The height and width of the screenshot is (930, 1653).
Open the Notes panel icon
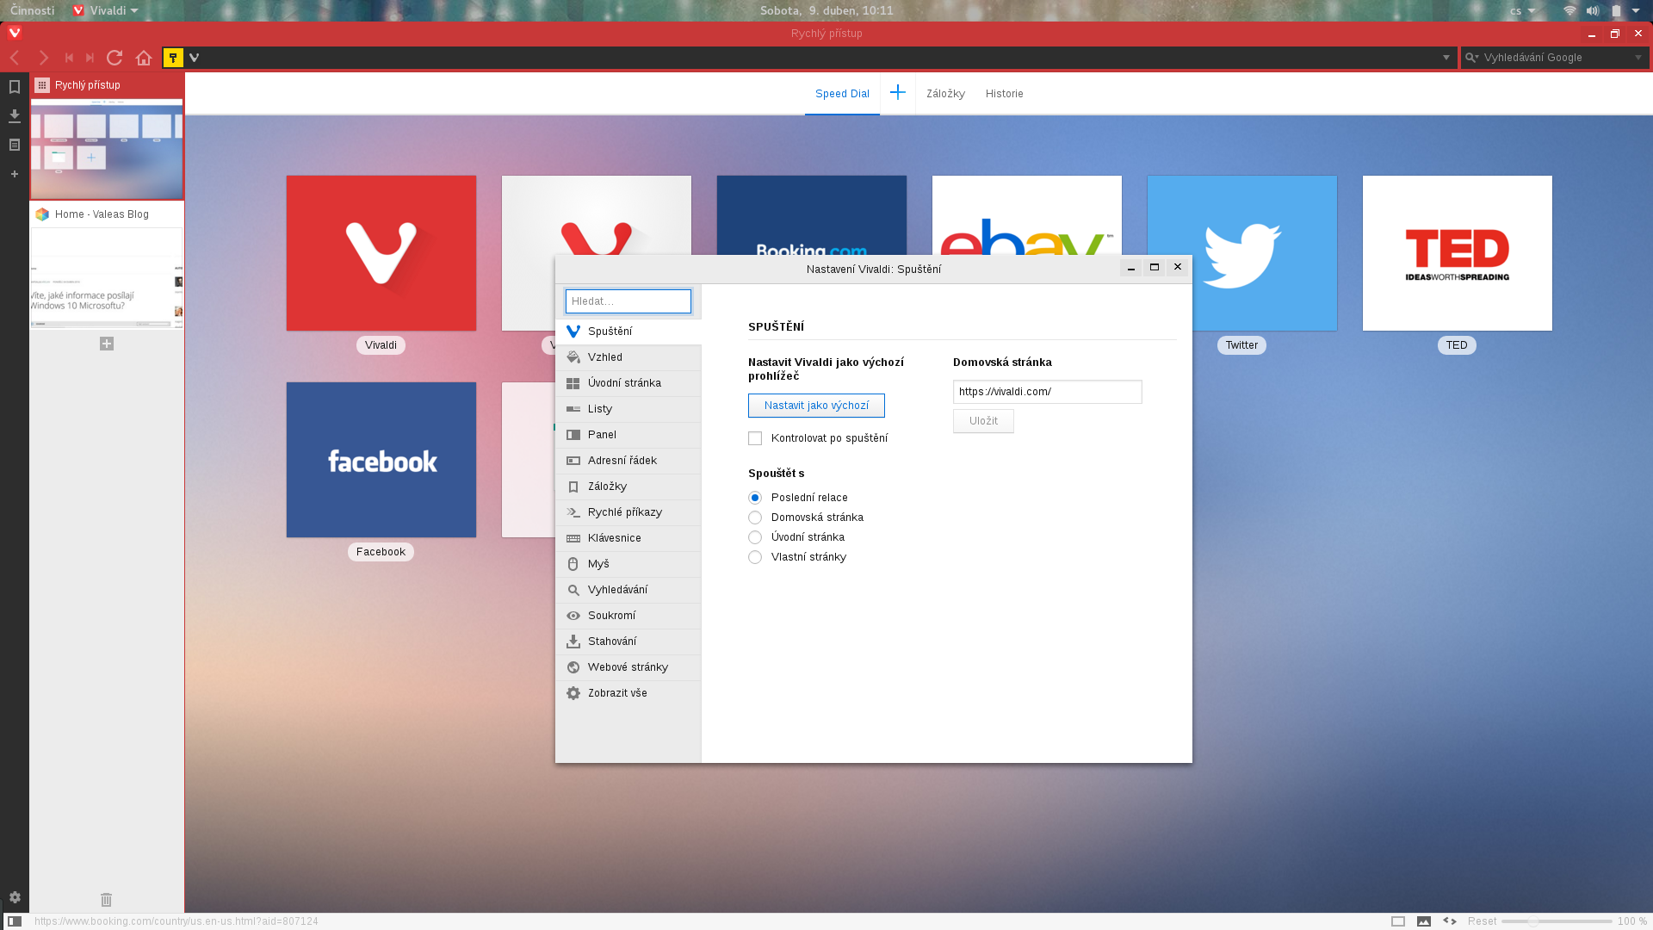coord(15,145)
